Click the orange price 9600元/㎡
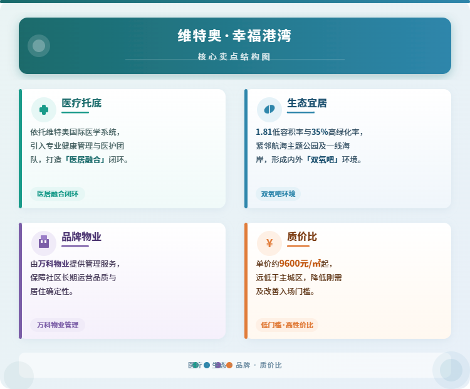The image size is (470, 389). coord(300,264)
